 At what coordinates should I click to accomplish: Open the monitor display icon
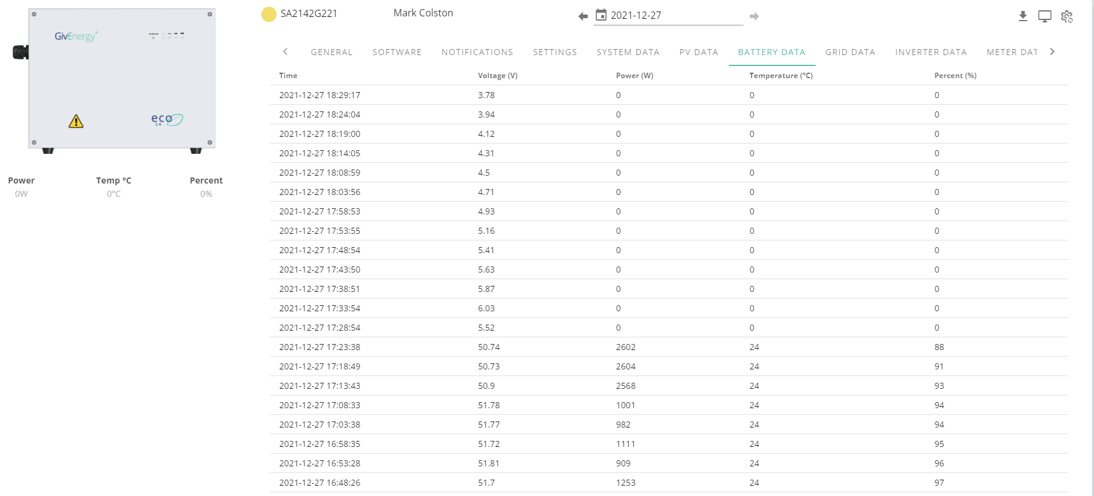(1045, 16)
